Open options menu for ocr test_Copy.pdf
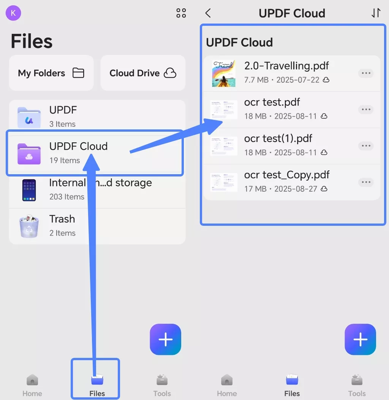The width and height of the screenshot is (389, 400). click(x=366, y=182)
